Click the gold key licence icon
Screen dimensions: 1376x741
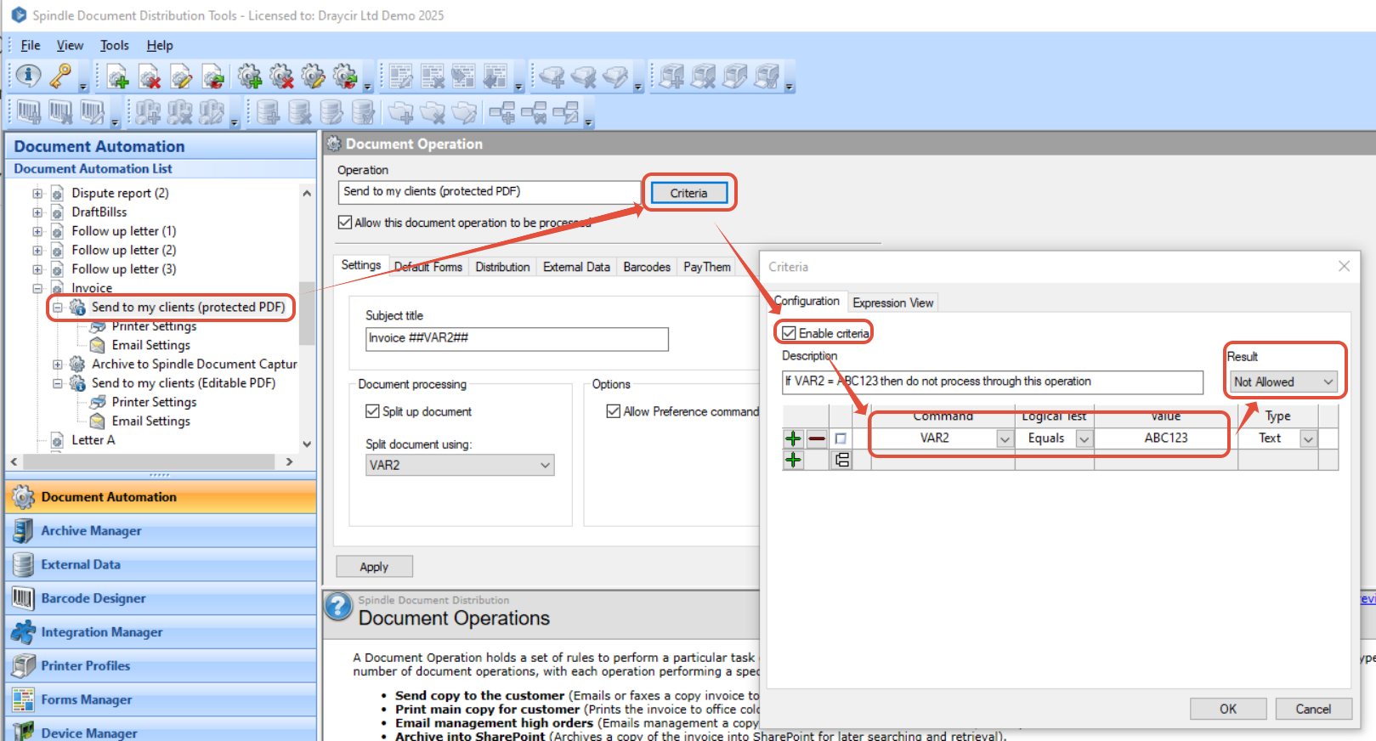[60, 76]
